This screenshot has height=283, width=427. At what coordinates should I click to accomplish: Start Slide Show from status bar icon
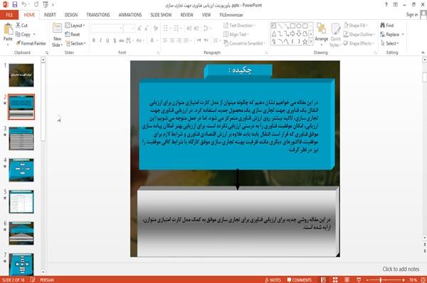(359, 279)
